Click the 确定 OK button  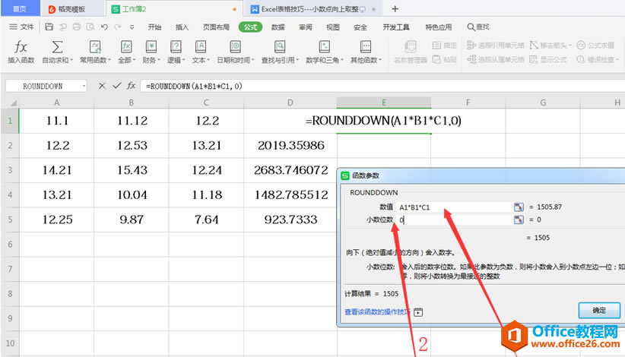(599, 311)
